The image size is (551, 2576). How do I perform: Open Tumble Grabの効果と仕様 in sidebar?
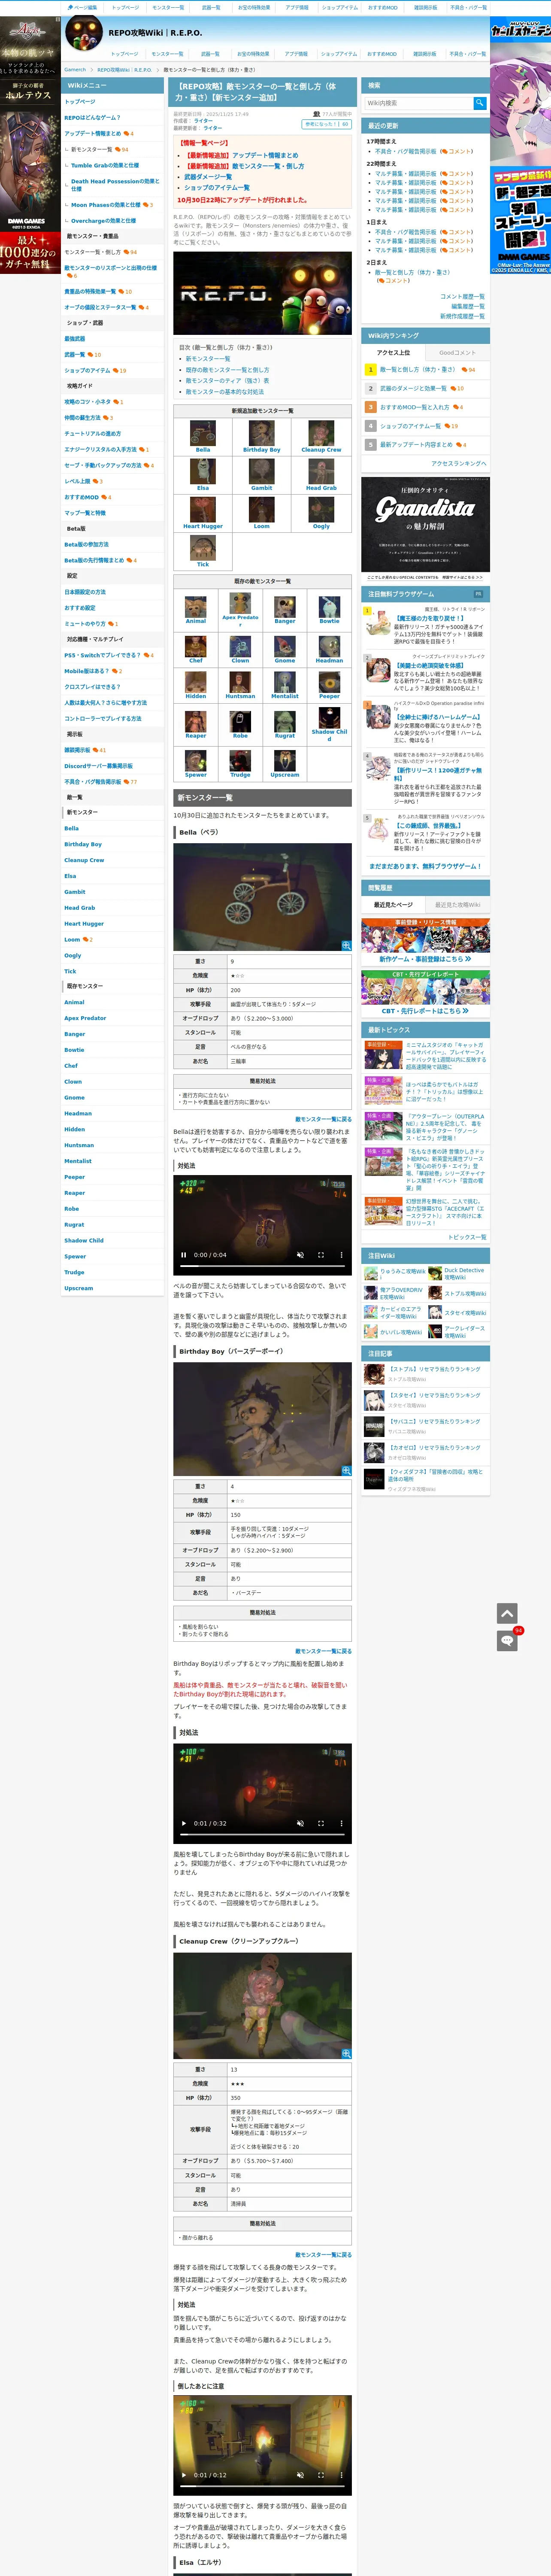pyautogui.click(x=105, y=165)
